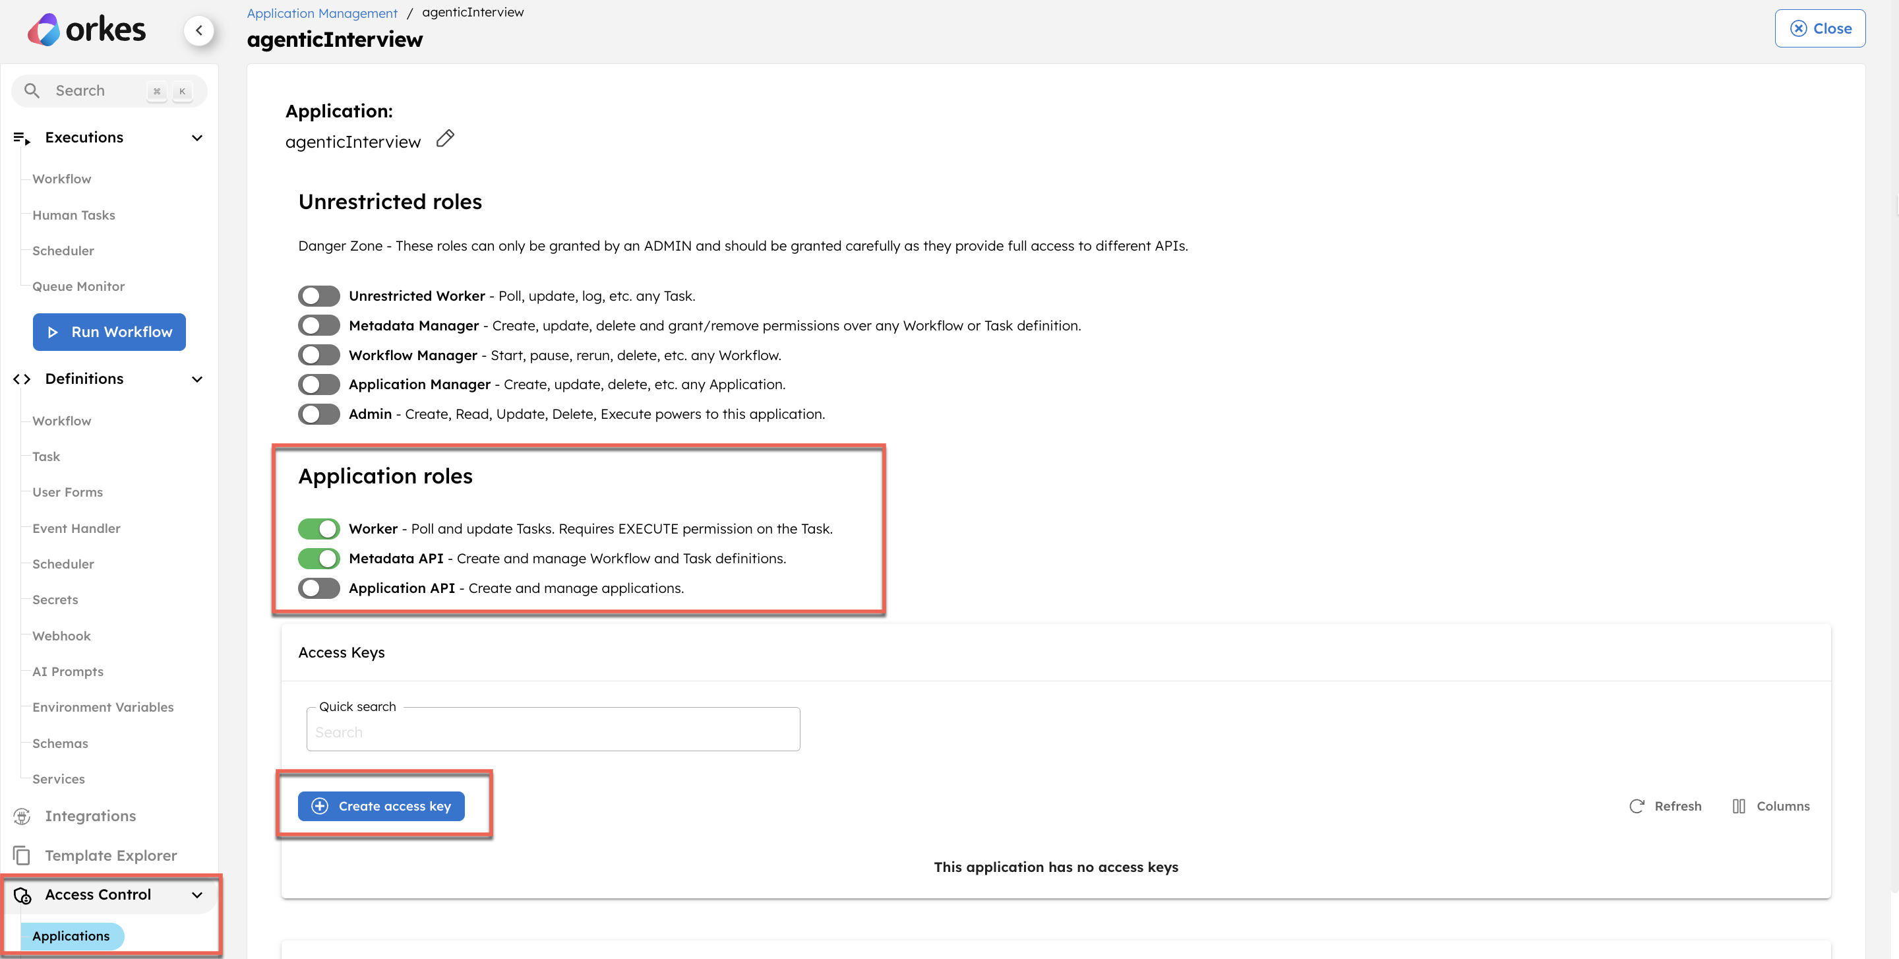This screenshot has width=1899, height=959.
Task: Collapse the Definitions section chevron
Action: tap(197, 379)
